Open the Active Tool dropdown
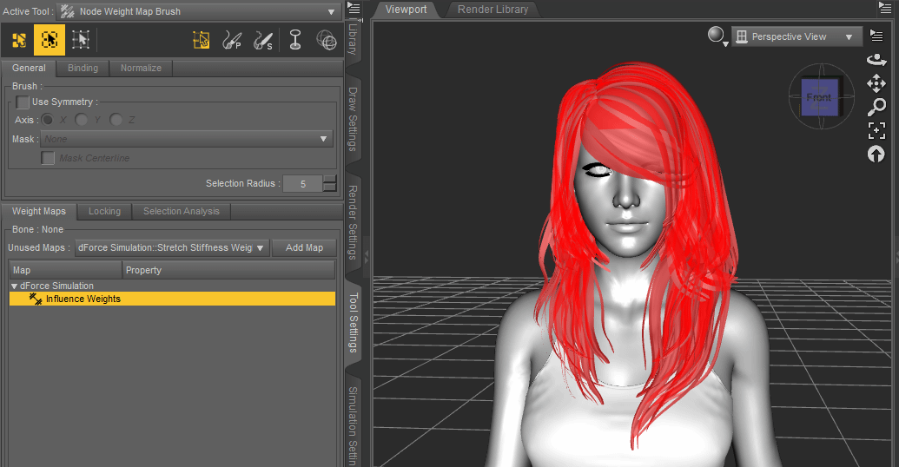The width and height of the screenshot is (899, 467). (198, 11)
